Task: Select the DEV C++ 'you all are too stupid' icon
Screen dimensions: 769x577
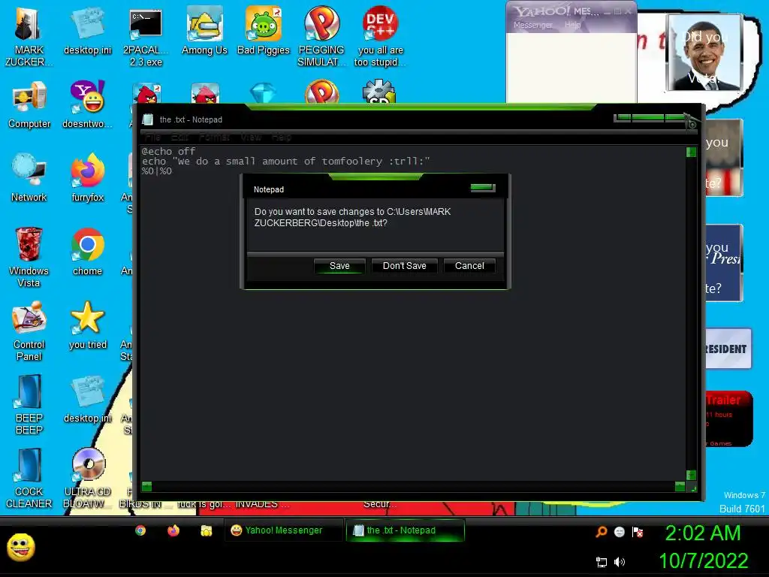Action: click(380, 38)
